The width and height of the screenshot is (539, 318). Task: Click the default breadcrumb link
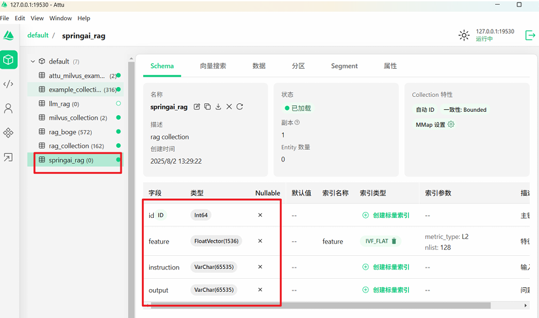(38, 35)
